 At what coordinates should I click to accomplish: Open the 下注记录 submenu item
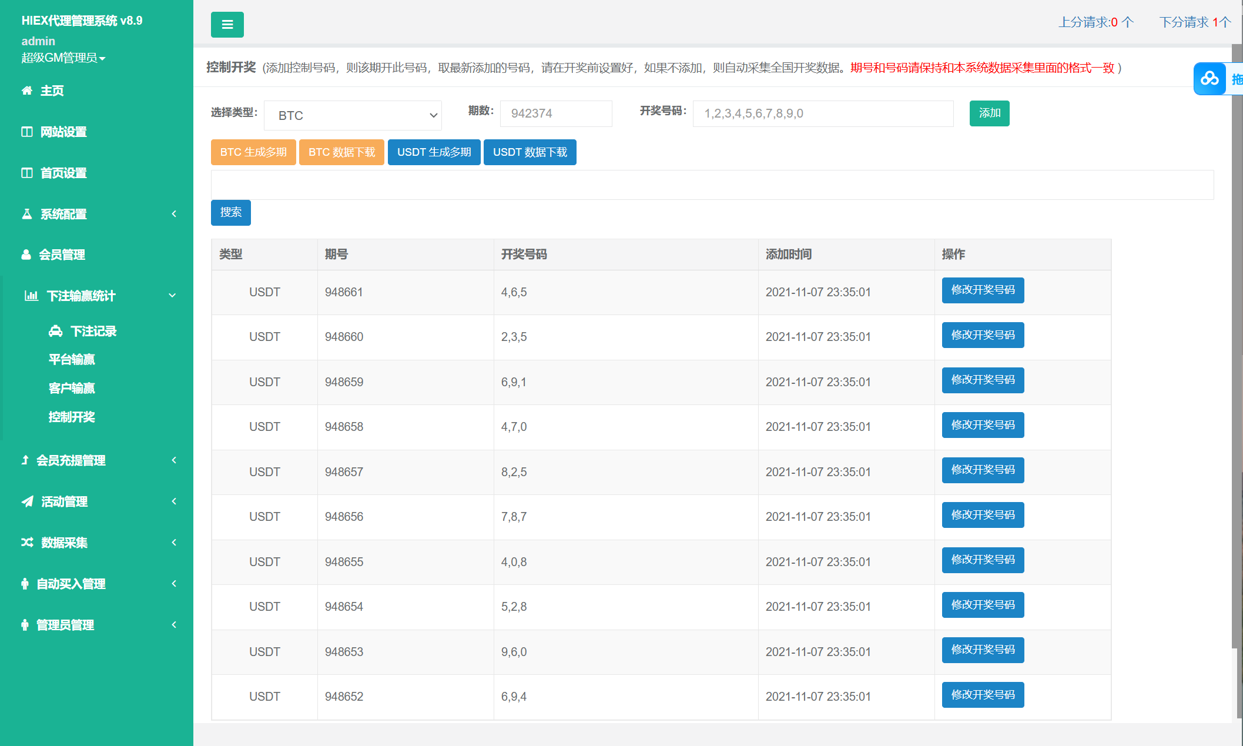(x=93, y=331)
